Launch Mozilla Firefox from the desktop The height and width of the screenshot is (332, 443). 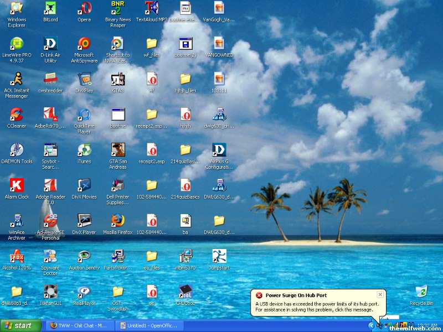click(x=117, y=221)
